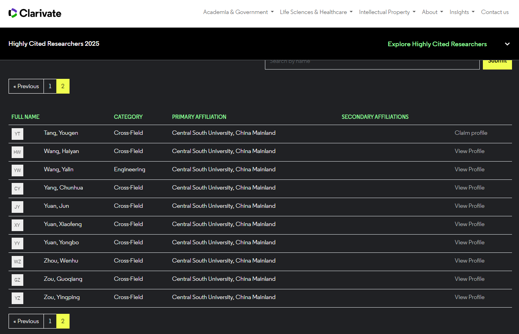Claim profile for Tang, Yougen
519x334 pixels.
click(x=471, y=133)
